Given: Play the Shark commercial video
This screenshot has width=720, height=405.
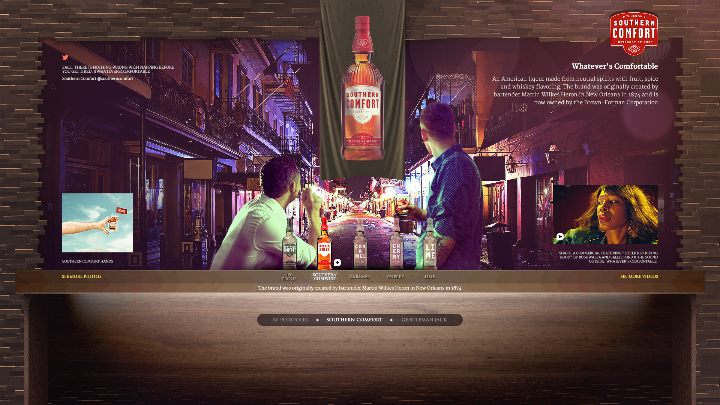Looking at the screenshot, I should [560, 237].
